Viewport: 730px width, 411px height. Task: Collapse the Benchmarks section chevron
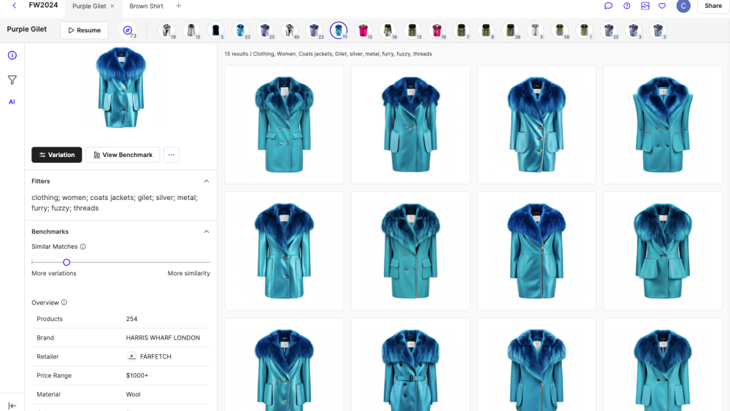coord(207,231)
